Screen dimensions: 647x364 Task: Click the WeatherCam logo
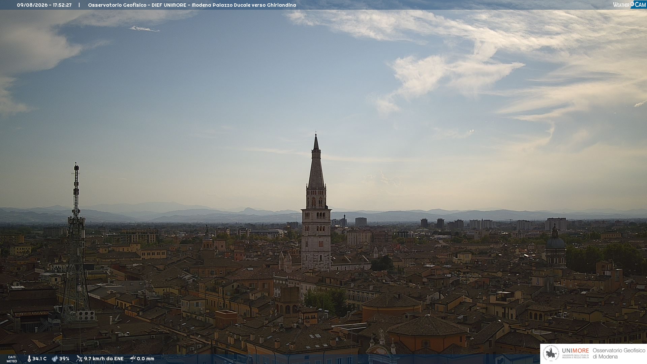pos(629,5)
